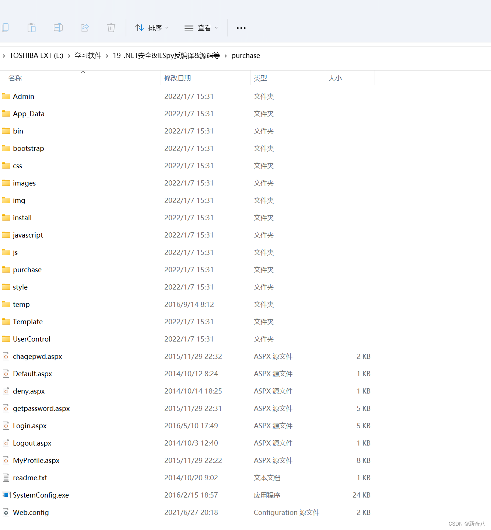The height and width of the screenshot is (530, 491).
Task: Click purchase in the address bar
Action: tap(246, 56)
